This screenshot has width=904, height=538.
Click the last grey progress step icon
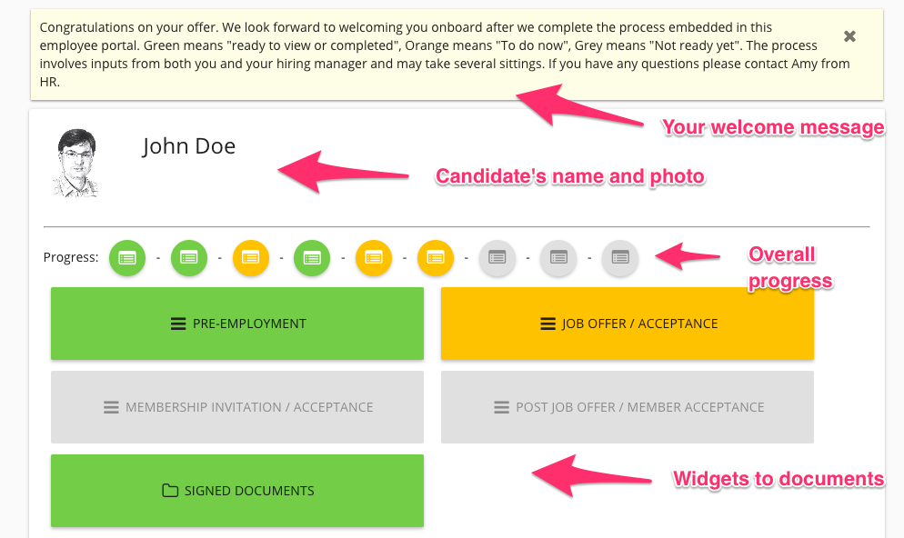pos(619,258)
